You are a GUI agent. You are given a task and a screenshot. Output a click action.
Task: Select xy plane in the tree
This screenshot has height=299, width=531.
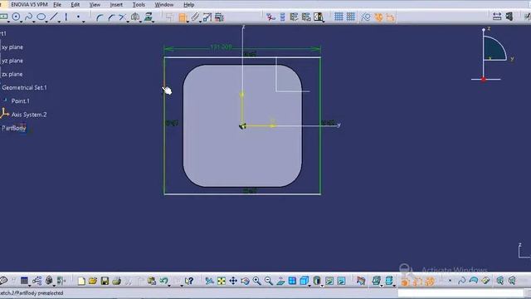(x=12, y=47)
